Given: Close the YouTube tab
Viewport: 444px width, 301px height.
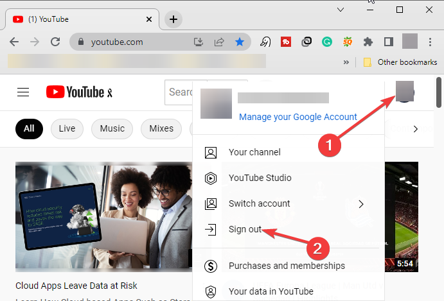Looking at the screenshot, I should [x=149, y=19].
